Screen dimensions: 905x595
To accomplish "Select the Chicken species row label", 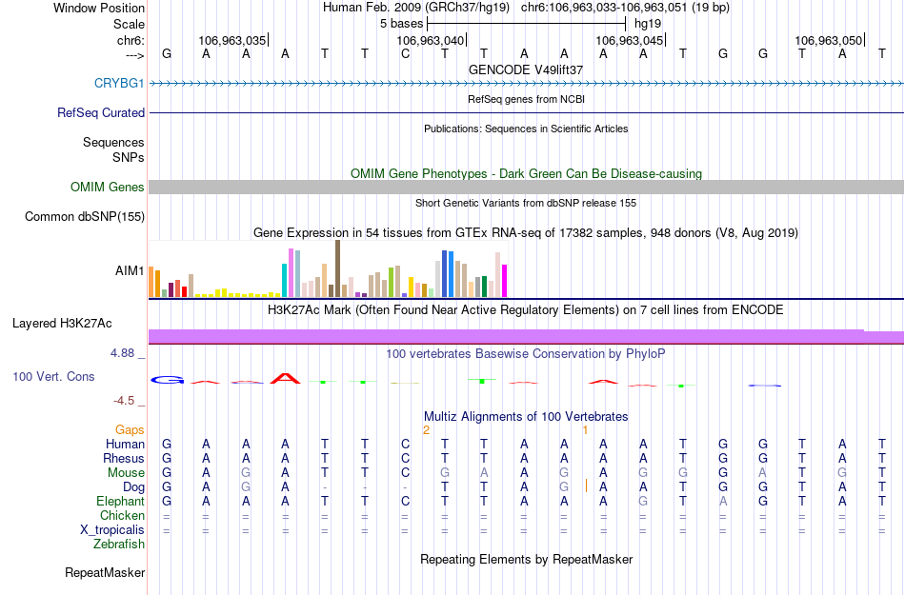I will 122,515.
